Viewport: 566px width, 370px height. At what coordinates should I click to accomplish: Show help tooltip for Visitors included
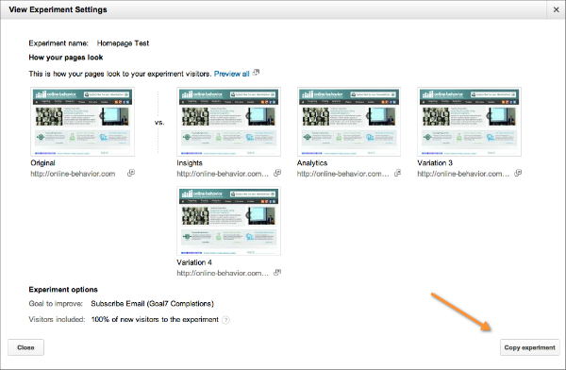coord(225,320)
